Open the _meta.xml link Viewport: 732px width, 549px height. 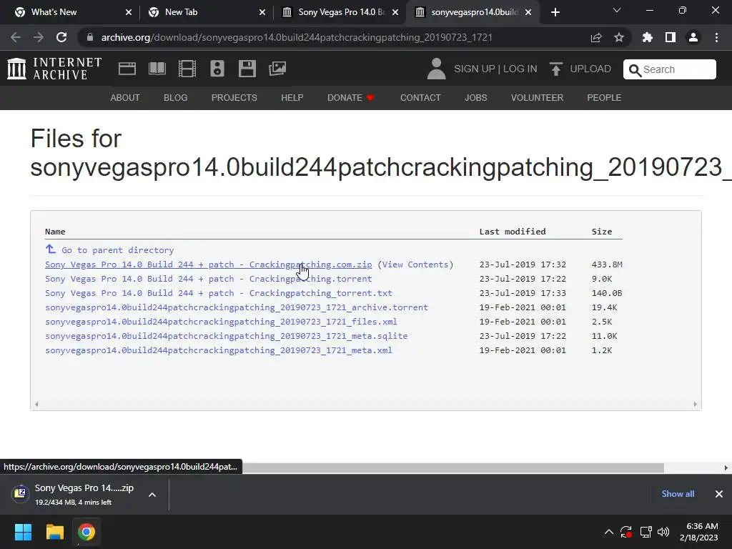coord(219,350)
